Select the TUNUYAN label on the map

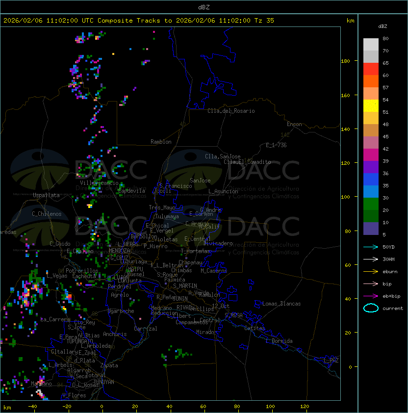tap(103, 382)
